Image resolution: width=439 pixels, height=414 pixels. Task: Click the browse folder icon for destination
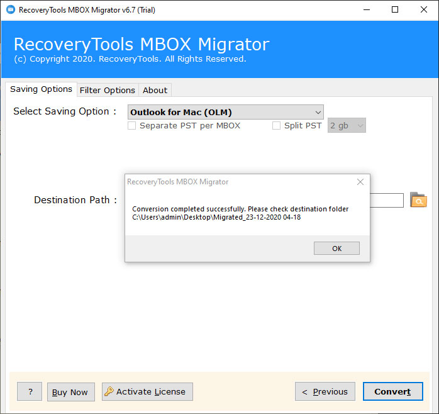click(418, 199)
